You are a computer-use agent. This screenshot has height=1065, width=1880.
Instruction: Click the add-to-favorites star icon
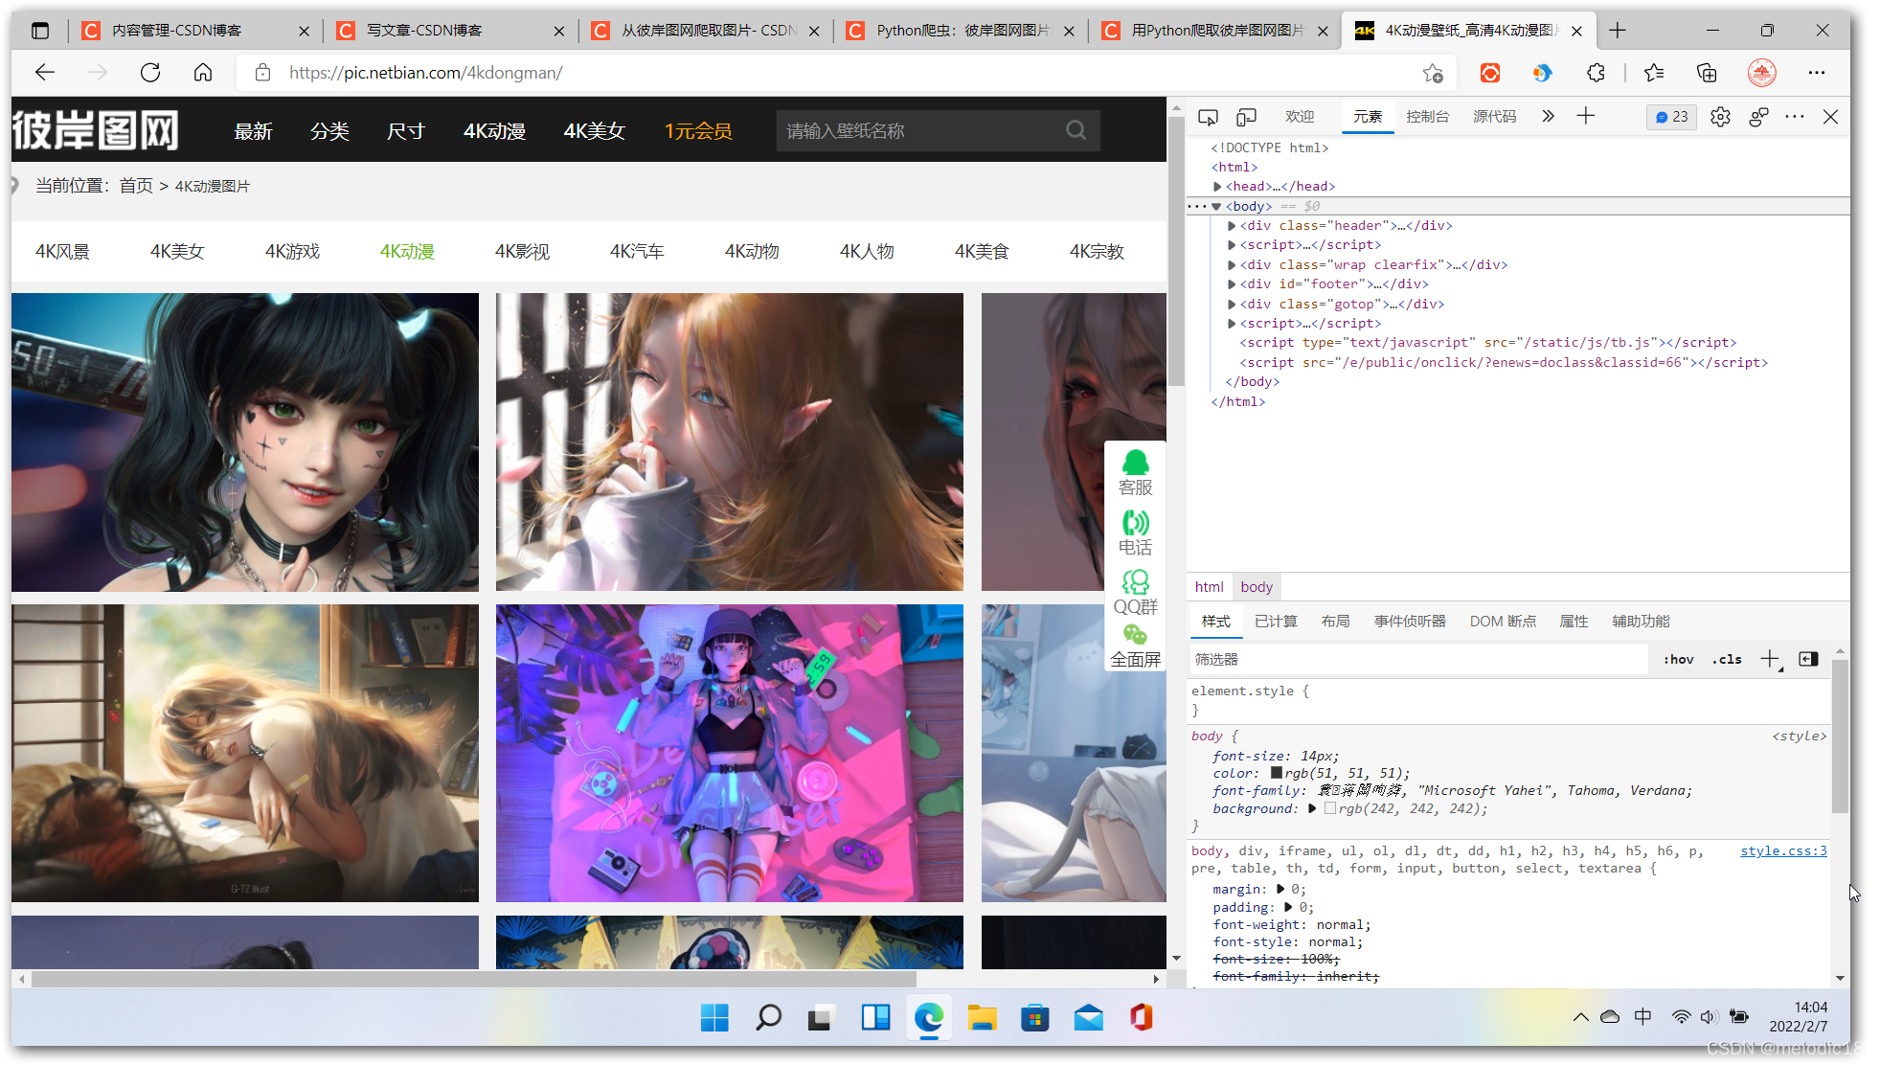(x=1433, y=73)
